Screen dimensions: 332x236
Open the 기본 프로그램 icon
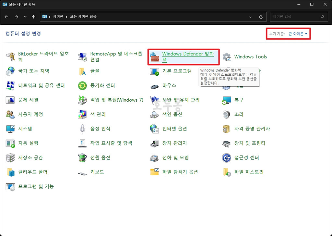click(x=154, y=71)
